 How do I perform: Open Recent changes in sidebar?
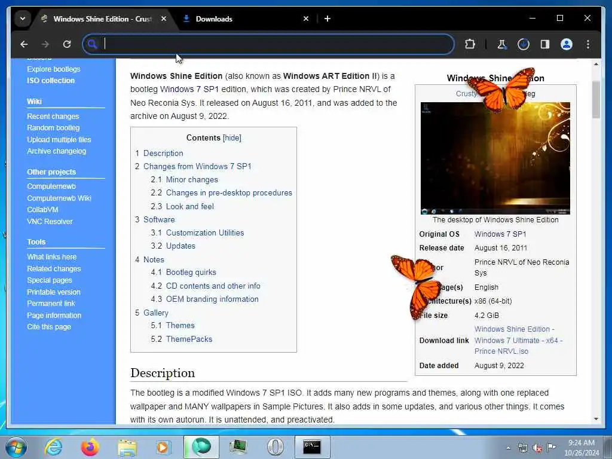(x=53, y=117)
